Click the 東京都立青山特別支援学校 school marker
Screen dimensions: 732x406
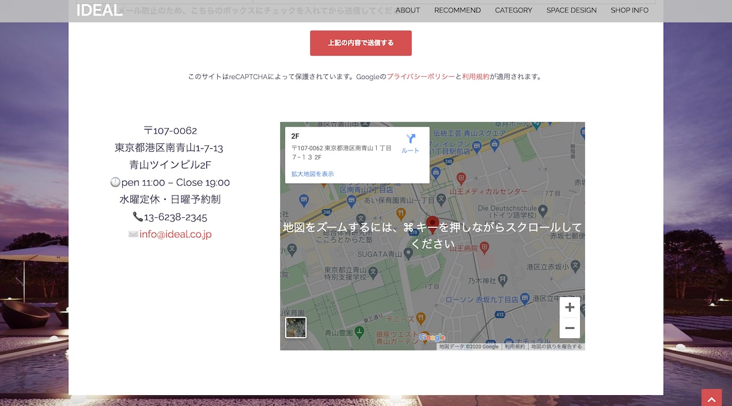coord(373,272)
